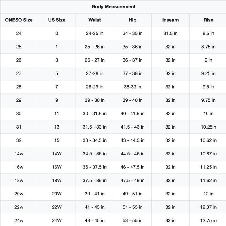Click US size 16W cell

point(56,167)
